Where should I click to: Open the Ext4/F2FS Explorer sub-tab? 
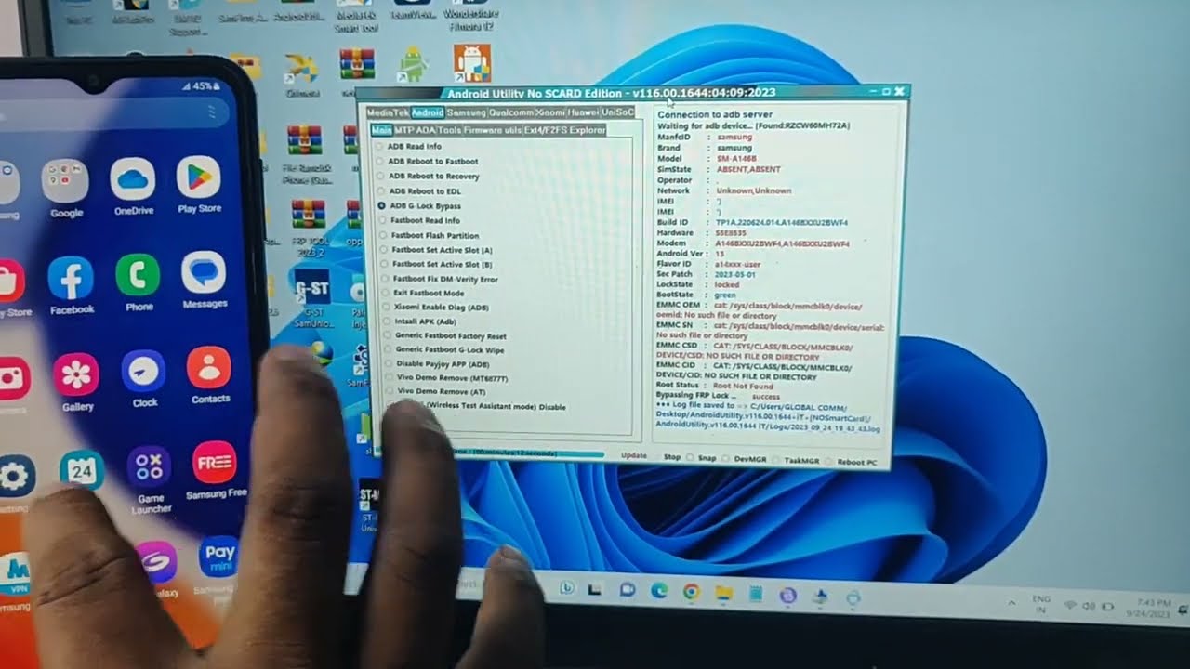point(565,130)
